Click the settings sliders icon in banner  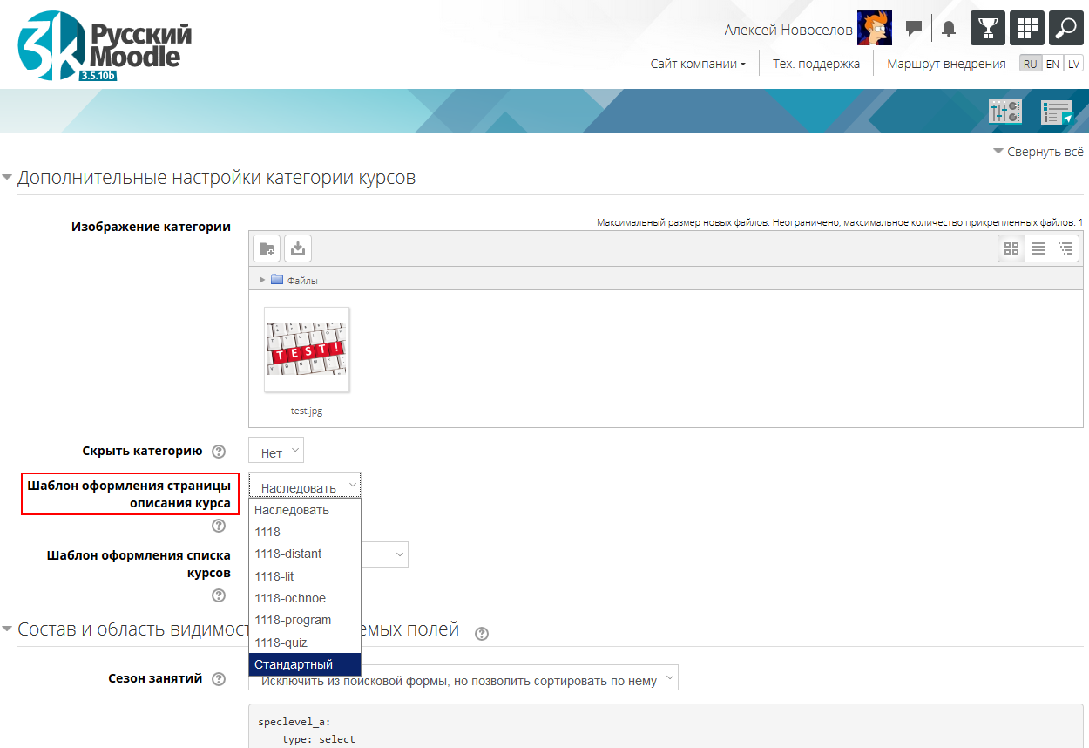pyautogui.click(x=1004, y=112)
